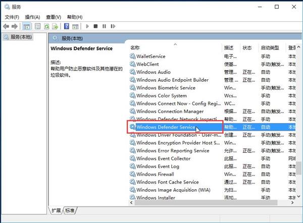Click the vertical scrollbar thumb
The height and width of the screenshot is (223, 303).
[299, 168]
